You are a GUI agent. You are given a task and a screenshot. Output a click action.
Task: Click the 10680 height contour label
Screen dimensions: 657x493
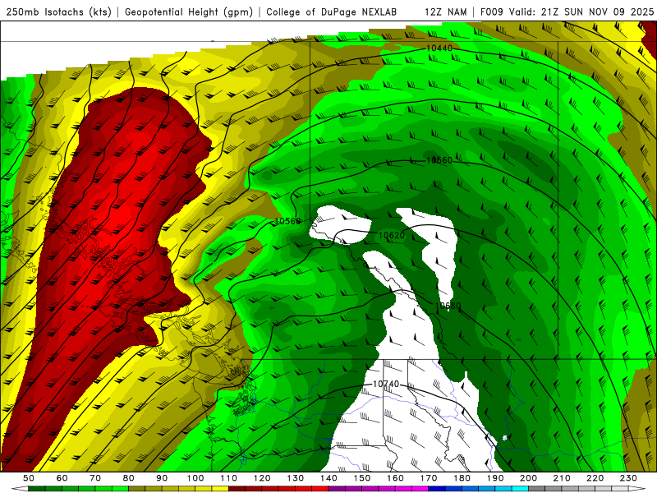point(448,306)
